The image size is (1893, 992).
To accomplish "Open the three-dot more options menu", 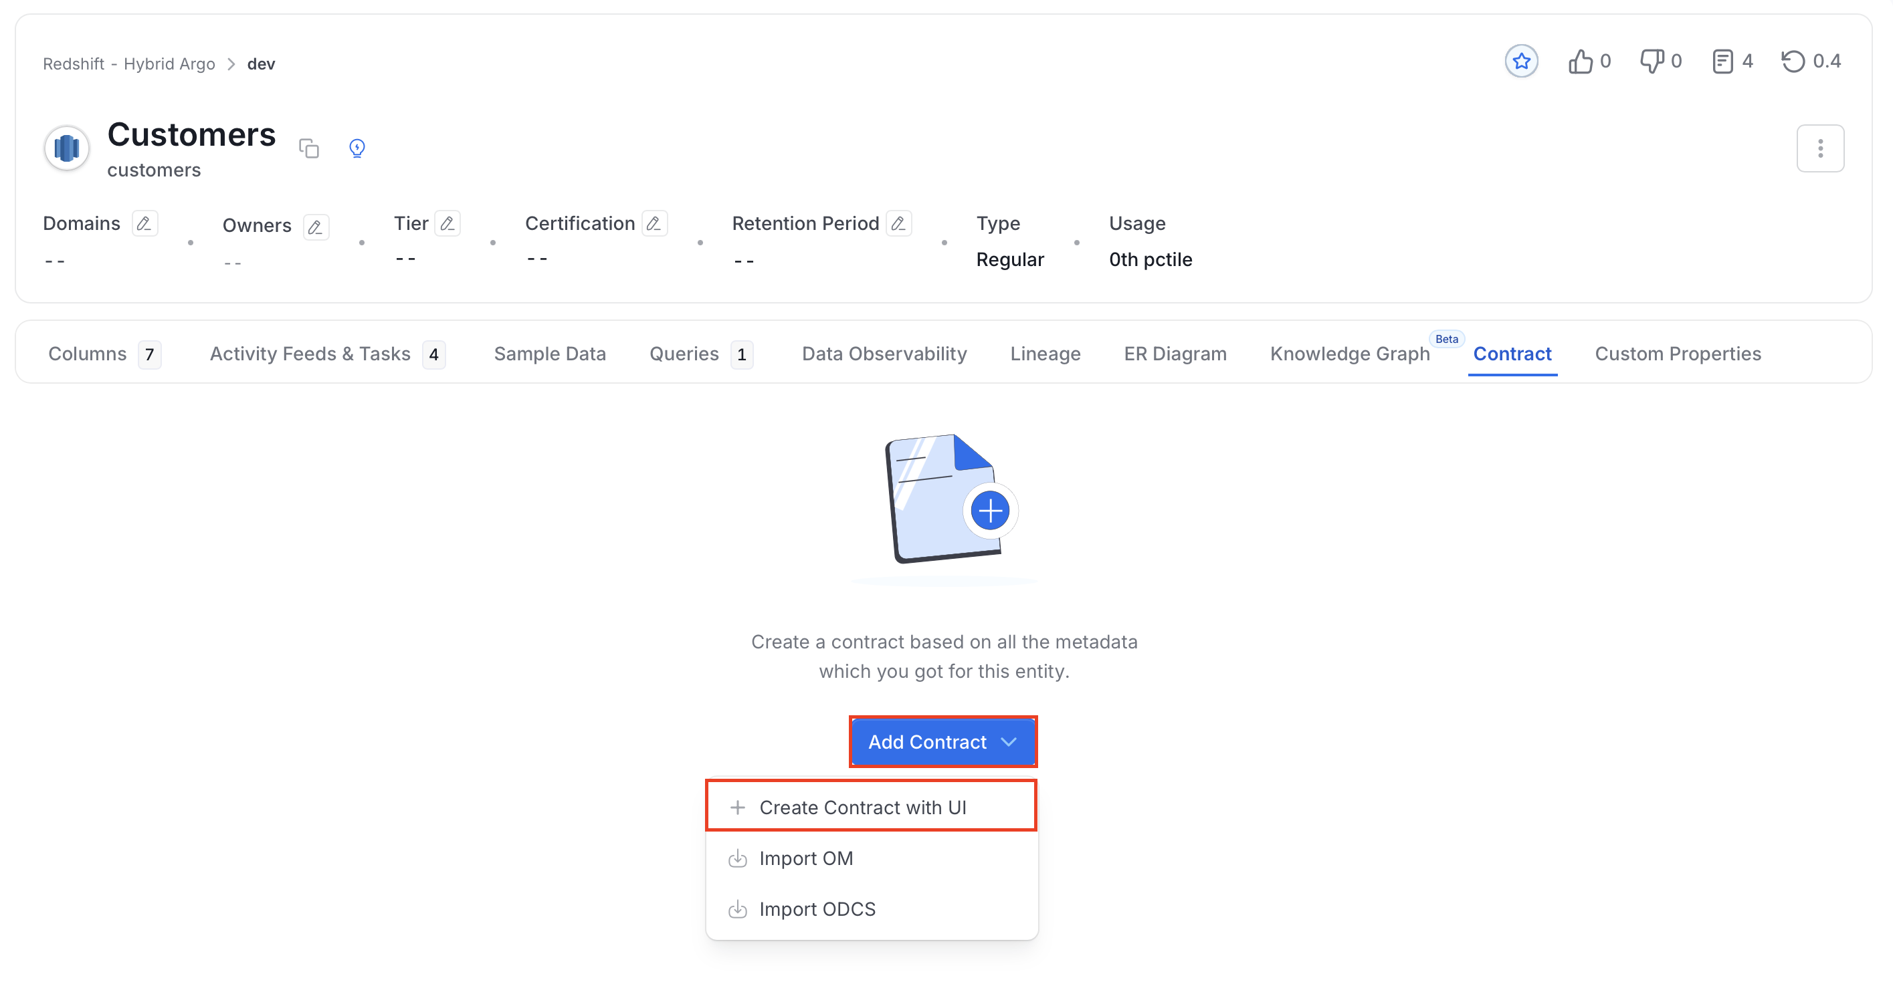I will [x=1820, y=148].
